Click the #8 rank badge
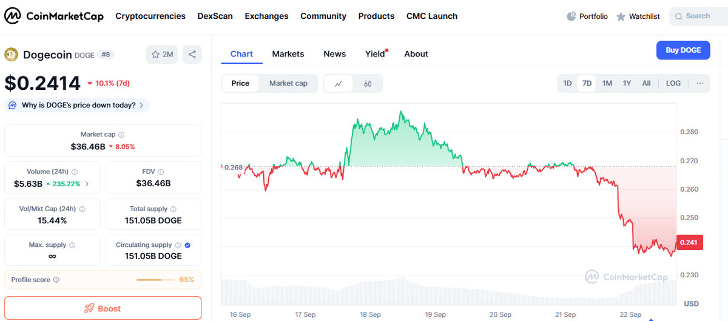The height and width of the screenshot is (321, 728). tap(106, 55)
